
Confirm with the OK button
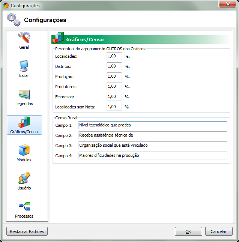(x=188, y=231)
